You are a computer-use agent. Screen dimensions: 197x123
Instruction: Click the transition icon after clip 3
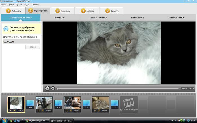point(87,104)
